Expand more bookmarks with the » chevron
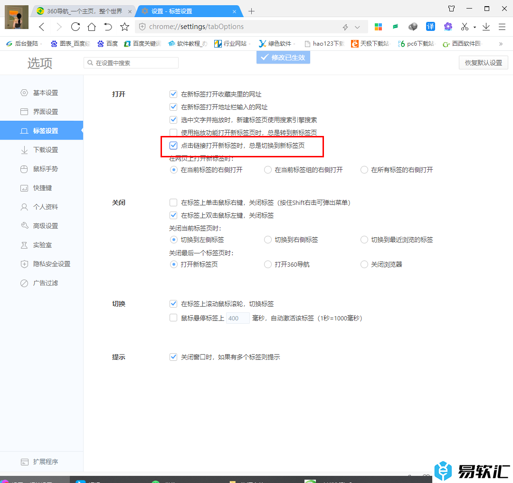Viewport: 513px width, 483px height. 501,44
